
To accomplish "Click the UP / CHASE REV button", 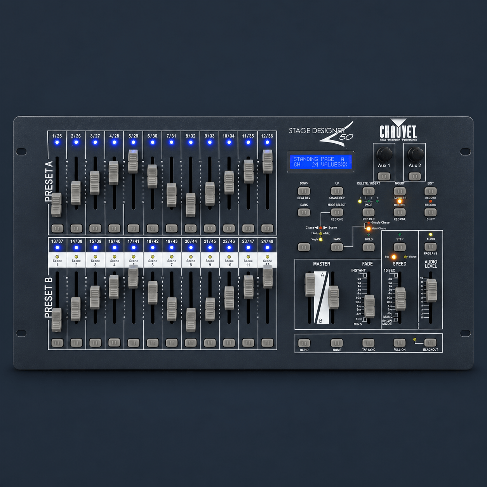I will point(337,191).
